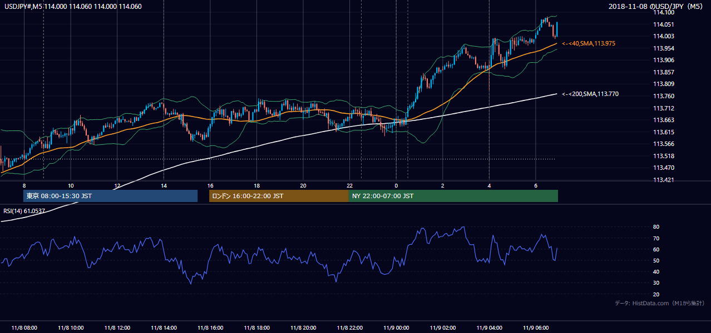Click price axis value 114.051
The height and width of the screenshot is (333, 711).
click(664, 24)
